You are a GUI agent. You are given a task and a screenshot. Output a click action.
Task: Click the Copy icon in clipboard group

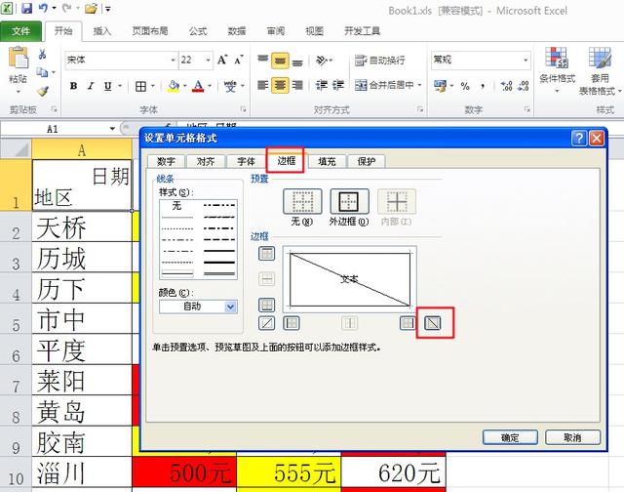[42, 72]
